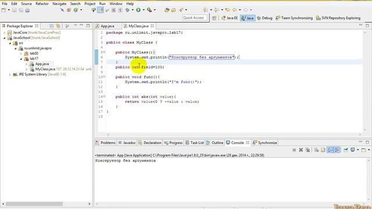372x209 pixels.
Task: Switch to SVN Repository Exploring perspective
Action: (338, 18)
